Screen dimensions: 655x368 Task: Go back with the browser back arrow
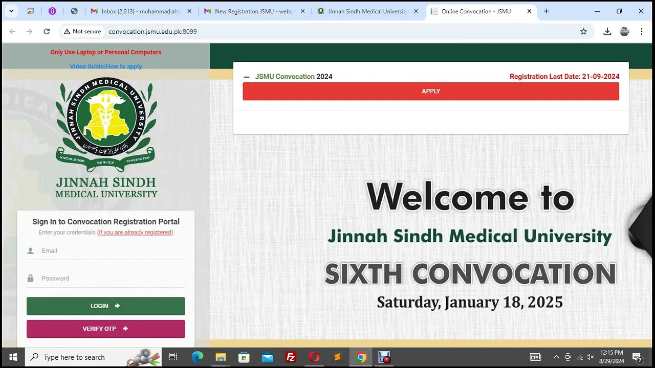(13, 31)
